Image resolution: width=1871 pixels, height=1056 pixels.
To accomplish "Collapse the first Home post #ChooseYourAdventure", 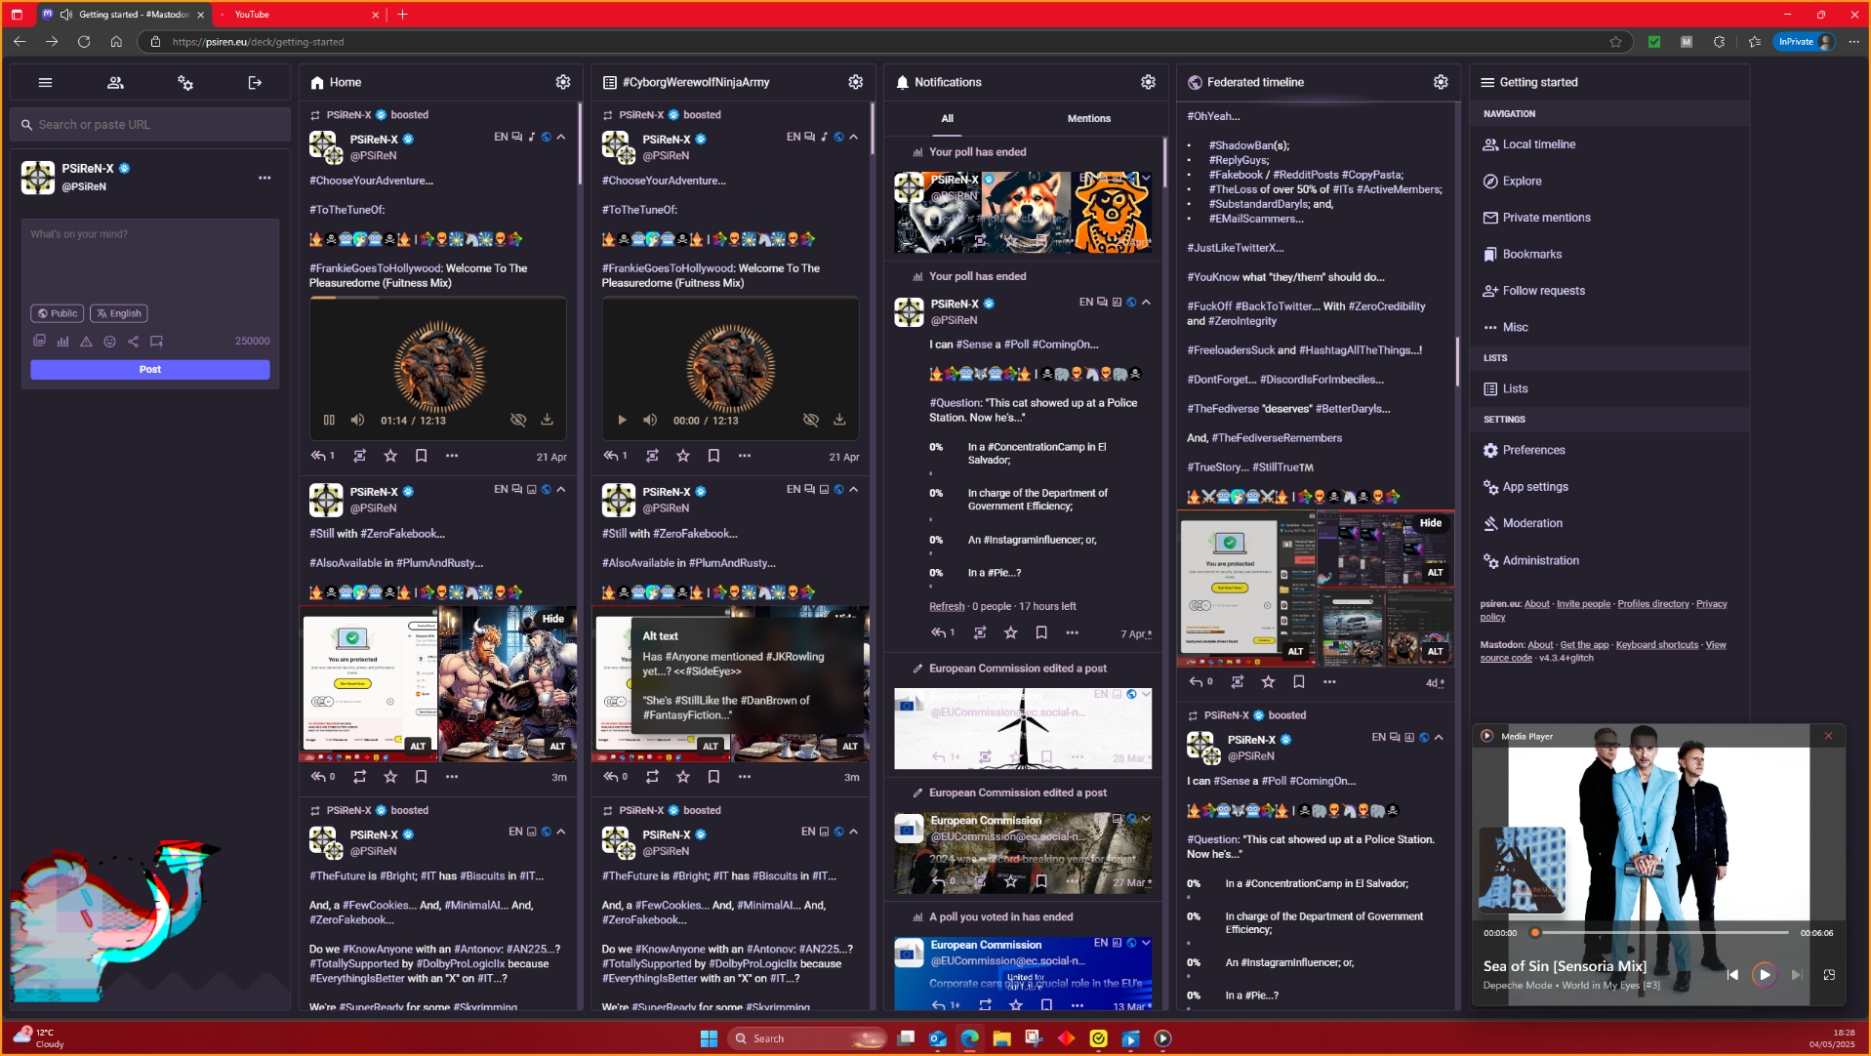I will [561, 137].
